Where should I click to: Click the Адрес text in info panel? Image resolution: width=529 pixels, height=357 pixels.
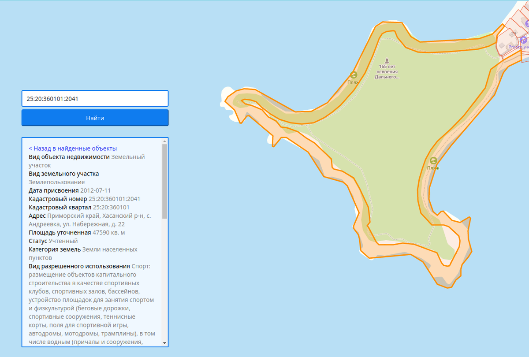click(x=88, y=220)
